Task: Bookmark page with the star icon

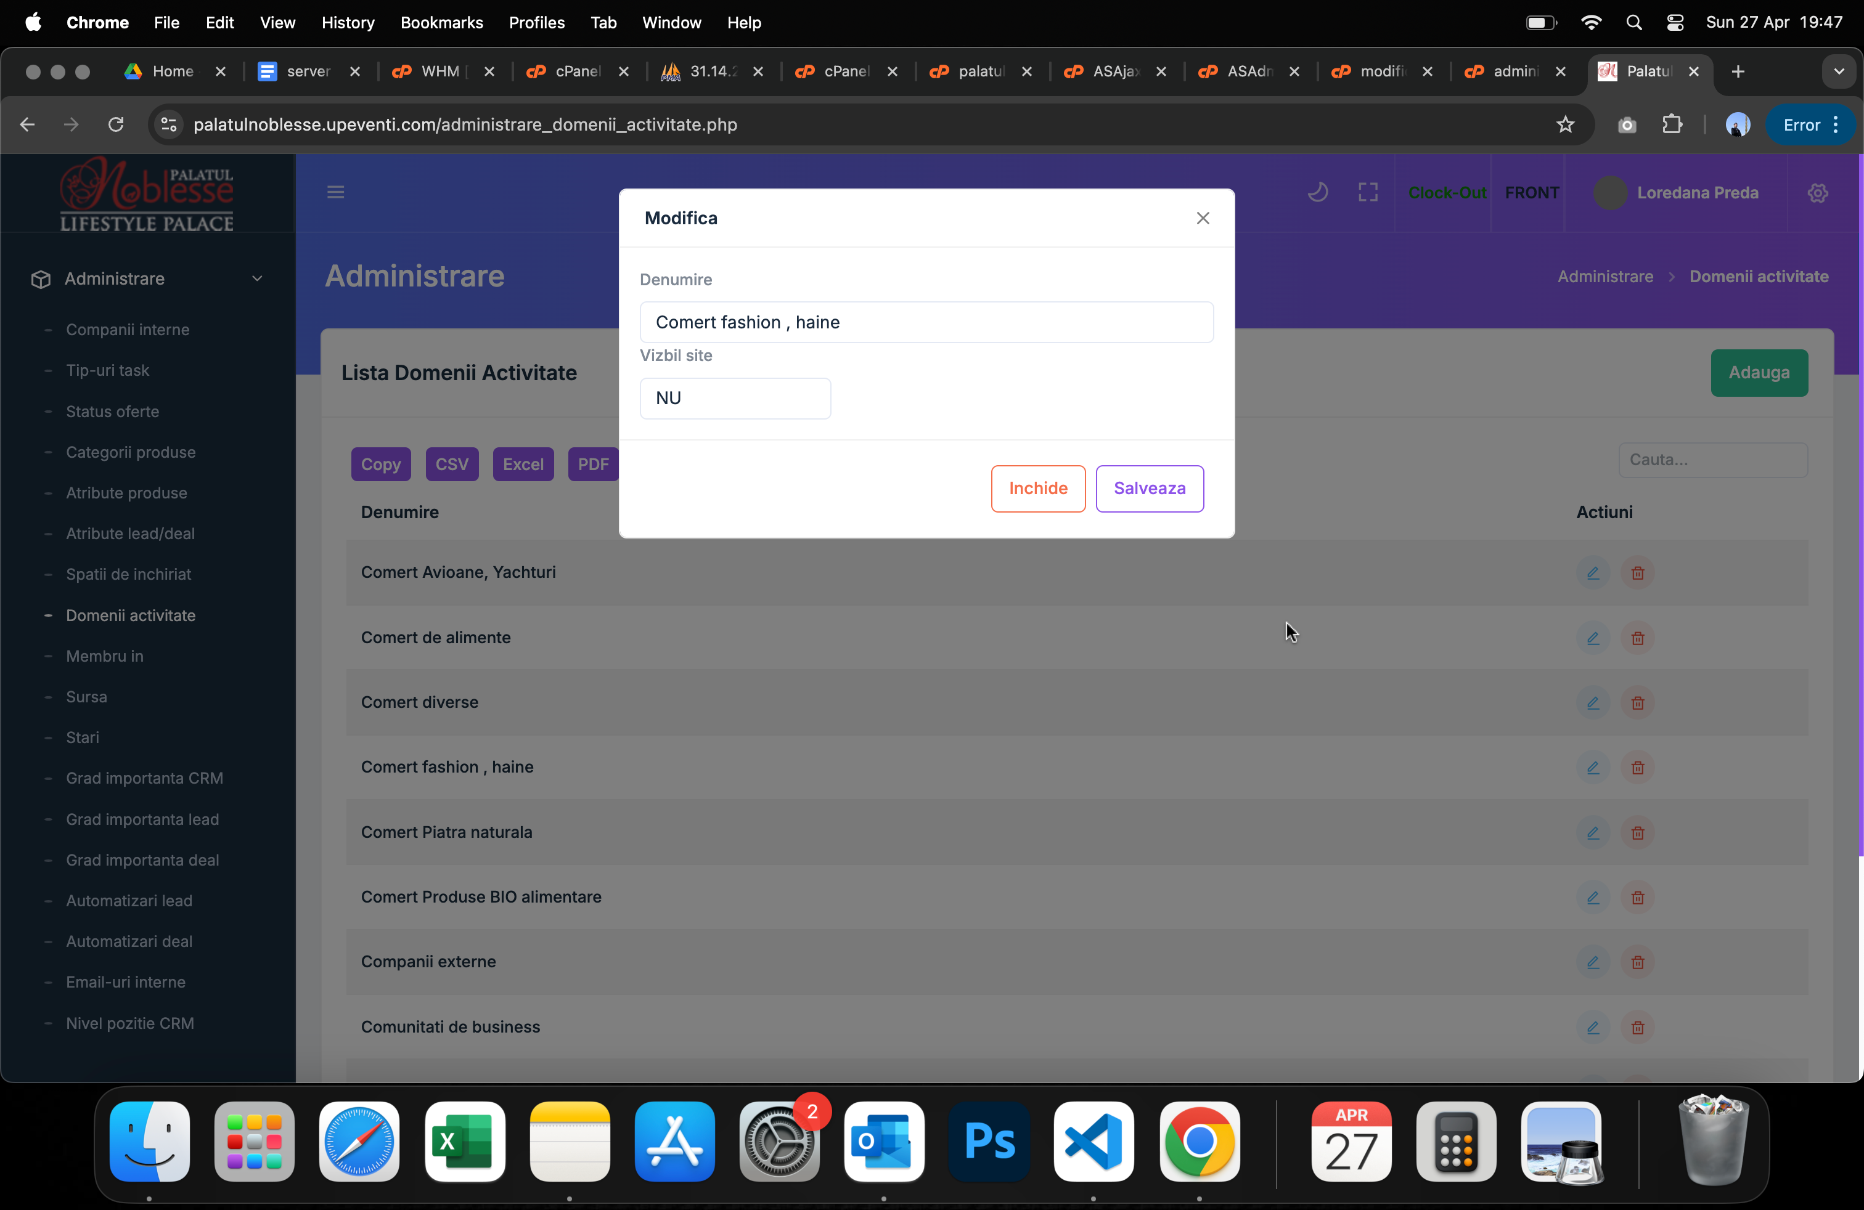Action: (1565, 124)
